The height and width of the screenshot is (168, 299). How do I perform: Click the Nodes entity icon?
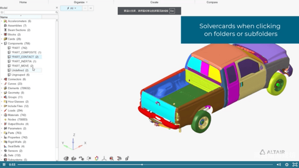[x=5, y=120]
